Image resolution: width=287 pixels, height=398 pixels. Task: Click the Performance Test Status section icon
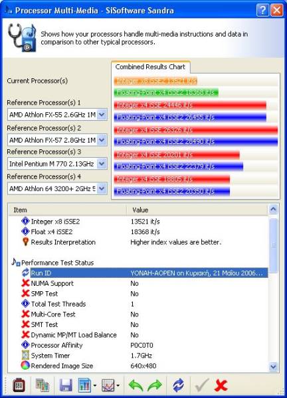point(16,262)
